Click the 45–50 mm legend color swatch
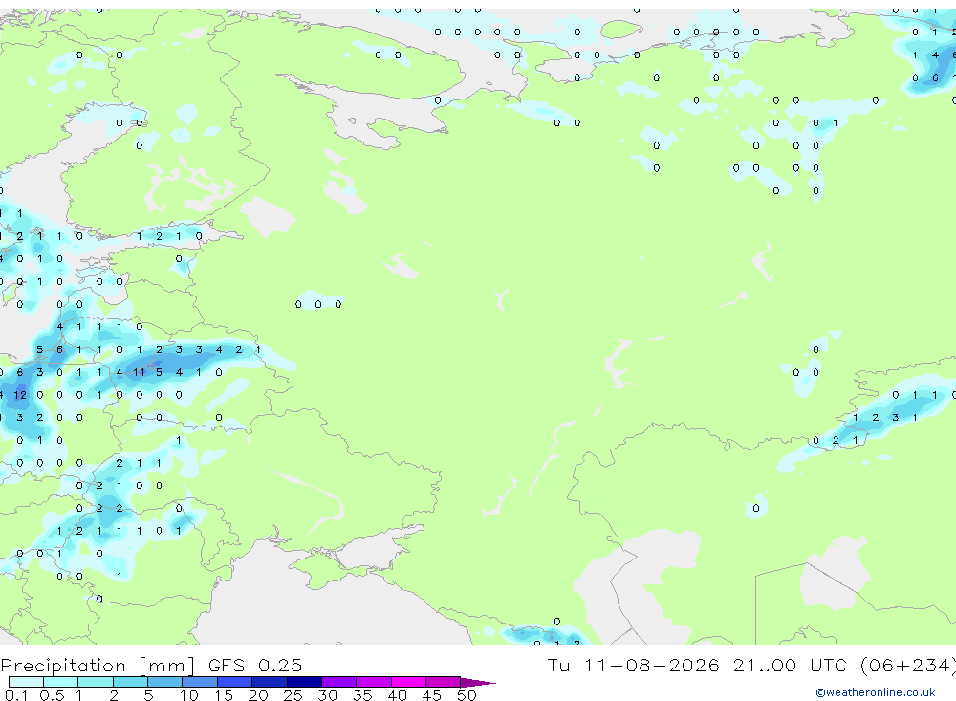 pyautogui.click(x=444, y=682)
